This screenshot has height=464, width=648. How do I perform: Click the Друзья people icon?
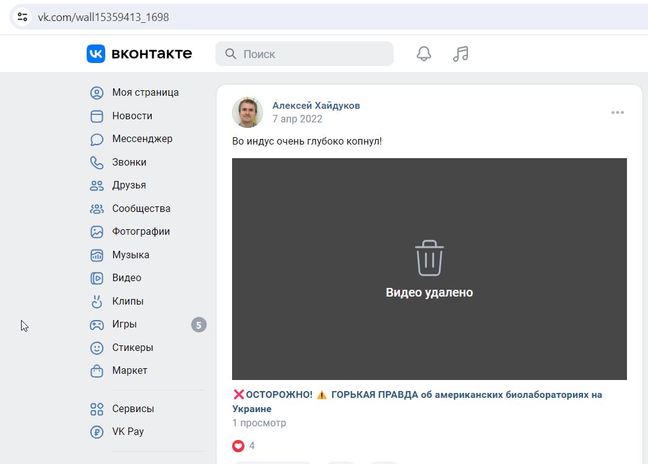[x=97, y=185]
